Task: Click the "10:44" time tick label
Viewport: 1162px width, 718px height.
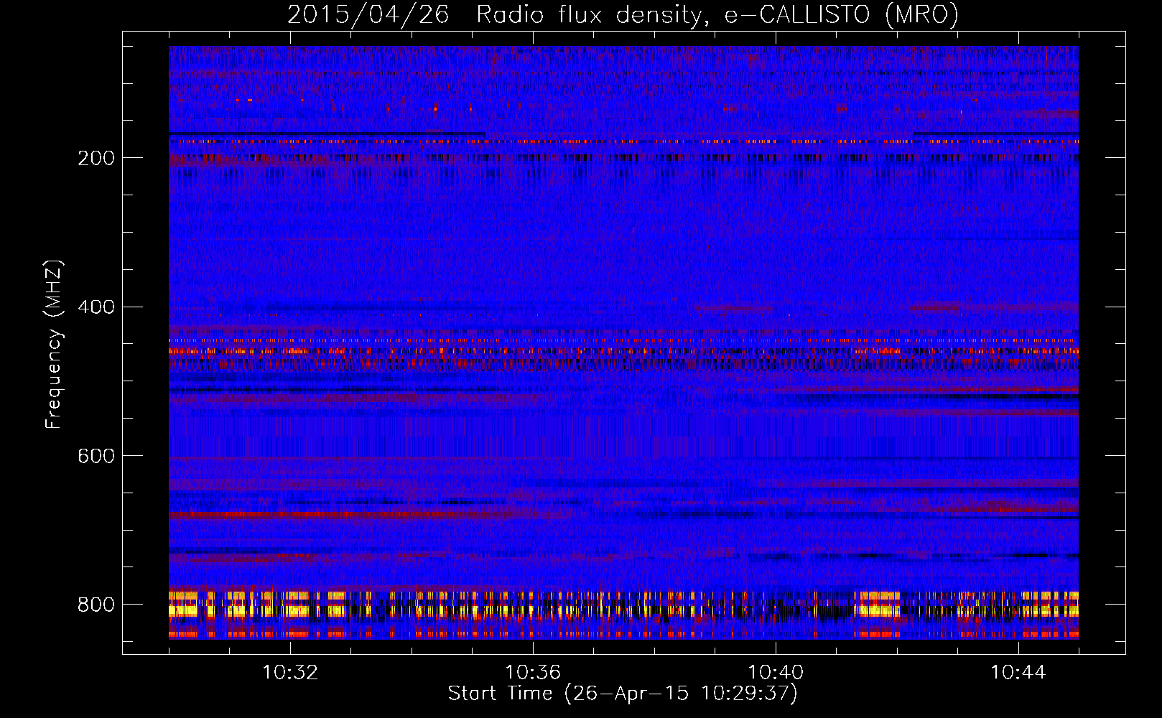Action: coord(1018,673)
